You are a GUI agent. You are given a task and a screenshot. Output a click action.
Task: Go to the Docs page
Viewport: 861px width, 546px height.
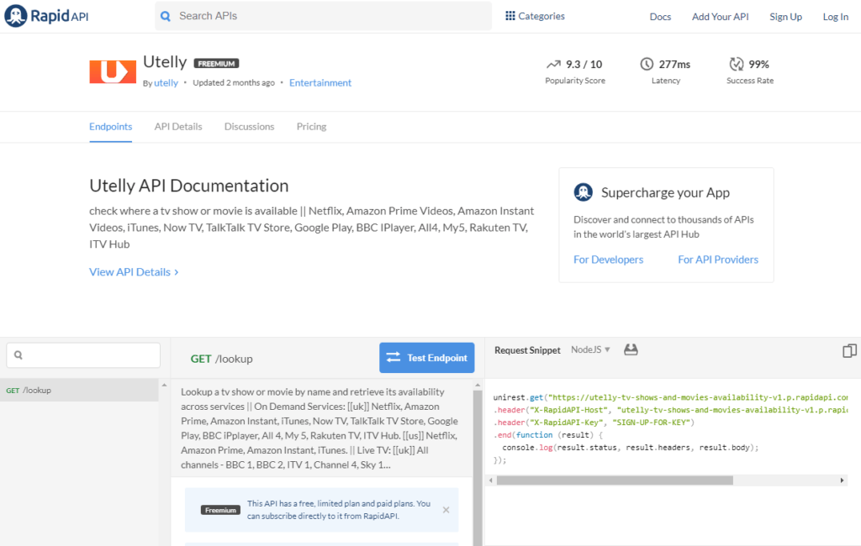point(660,17)
